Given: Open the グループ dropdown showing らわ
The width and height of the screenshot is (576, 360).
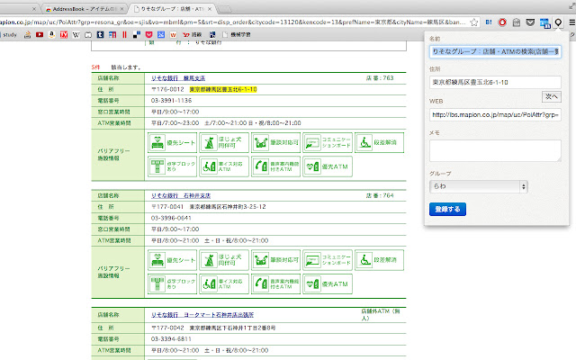Looking at the screenshot, I should pyautogui.click(x=478, y=186).
